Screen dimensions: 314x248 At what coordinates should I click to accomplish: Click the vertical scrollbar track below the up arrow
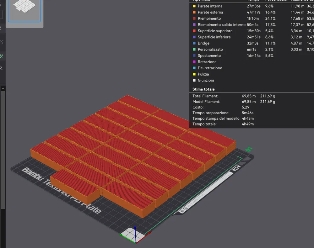3,150
